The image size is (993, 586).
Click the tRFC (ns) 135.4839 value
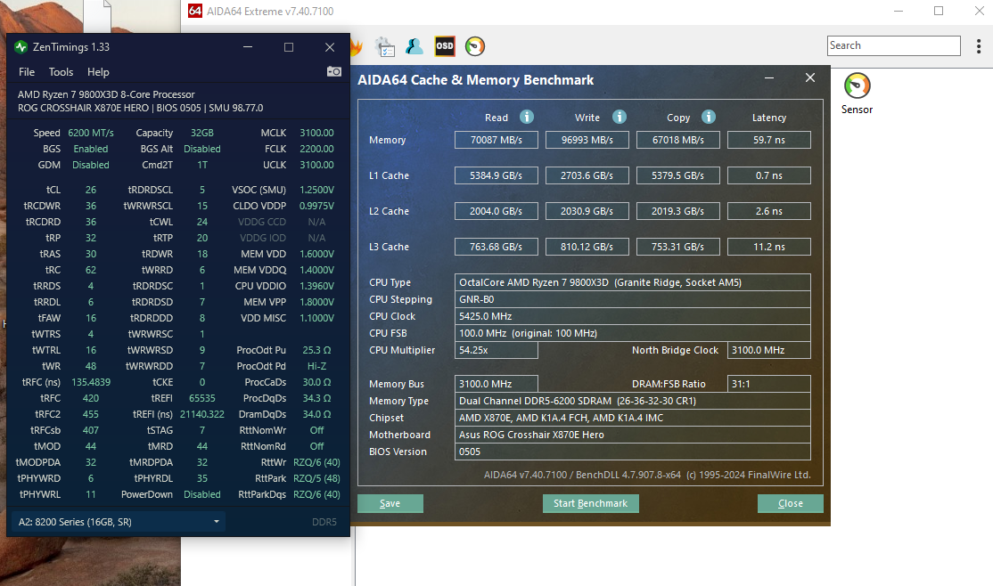pos(91,382)
